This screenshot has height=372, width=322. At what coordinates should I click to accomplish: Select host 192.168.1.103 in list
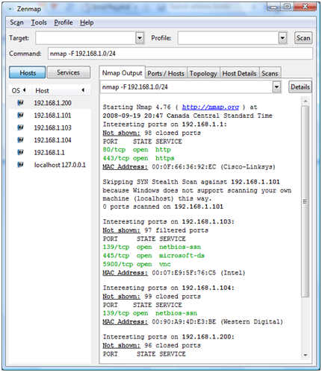[50, 127]
